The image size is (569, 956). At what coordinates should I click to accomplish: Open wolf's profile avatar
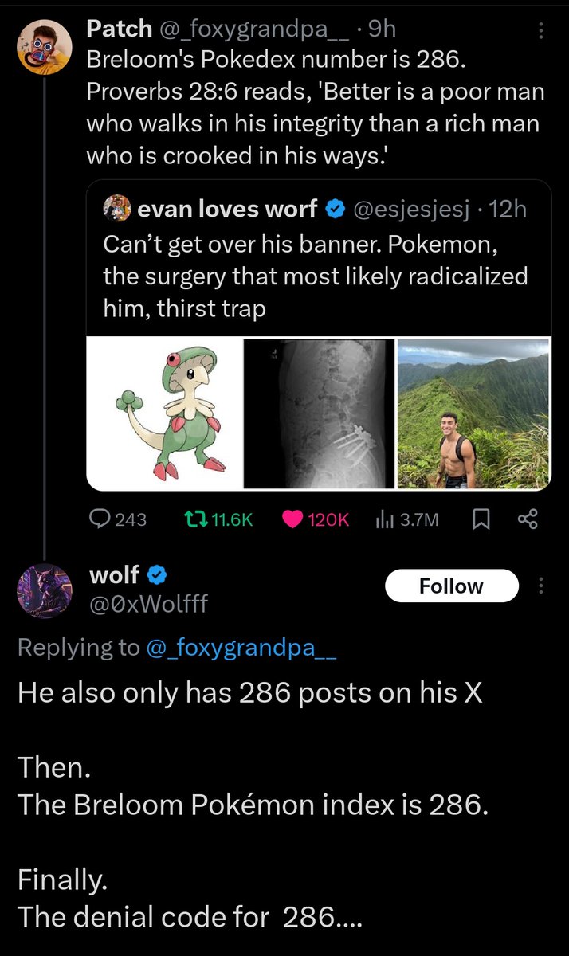39,587
